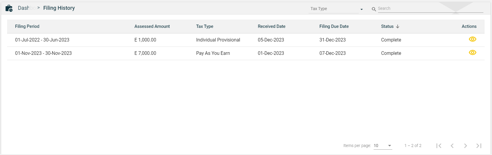The image size is (492, 155).
Task: Sort by Filing Period column
Action: (27, 26)
